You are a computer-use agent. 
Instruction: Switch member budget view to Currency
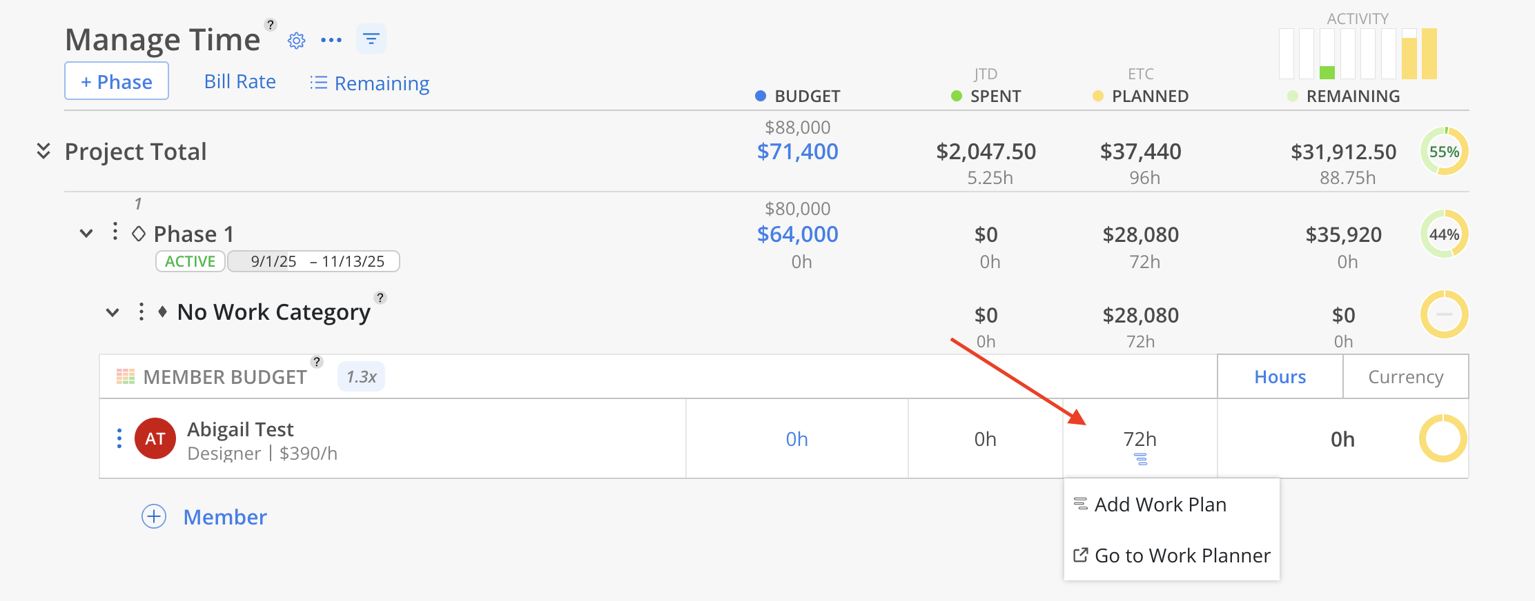pos(1405,377)
